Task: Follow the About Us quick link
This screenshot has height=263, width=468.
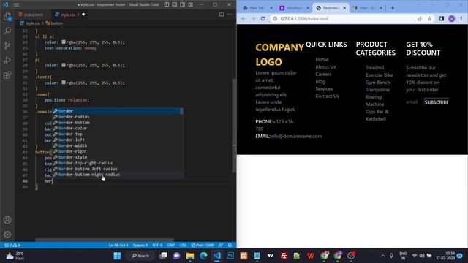Action: point(325,66)
